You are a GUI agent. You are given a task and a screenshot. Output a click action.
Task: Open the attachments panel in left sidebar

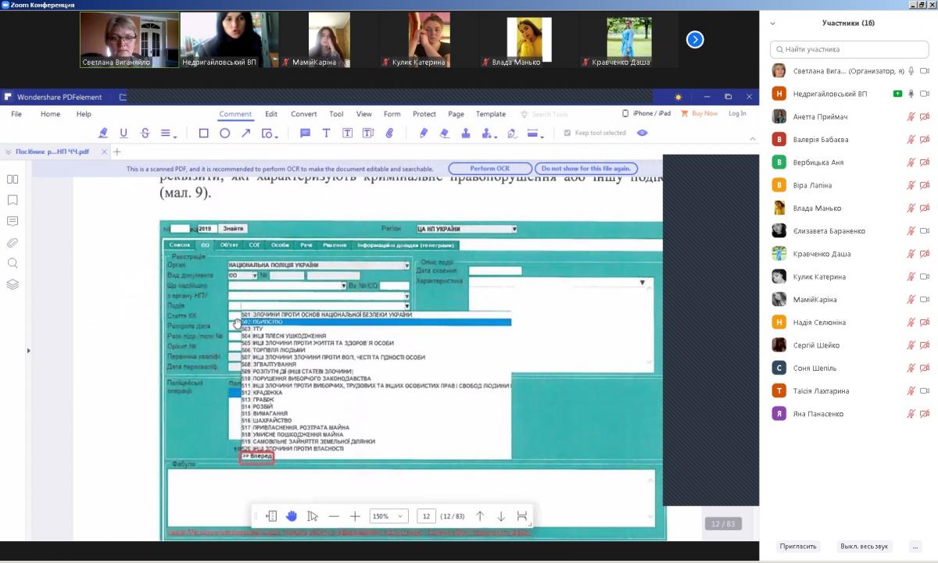click(x=13, y=242)
